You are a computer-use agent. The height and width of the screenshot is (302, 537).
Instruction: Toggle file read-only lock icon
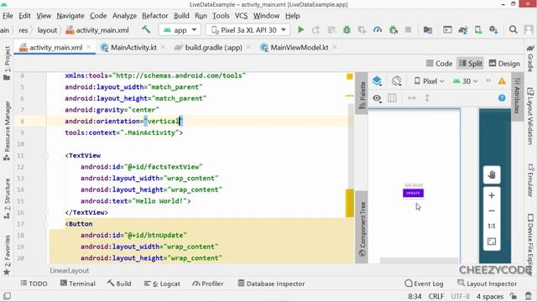[513, 296]
